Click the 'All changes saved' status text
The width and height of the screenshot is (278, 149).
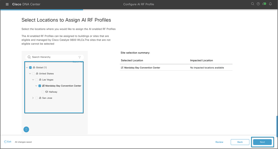23,142
